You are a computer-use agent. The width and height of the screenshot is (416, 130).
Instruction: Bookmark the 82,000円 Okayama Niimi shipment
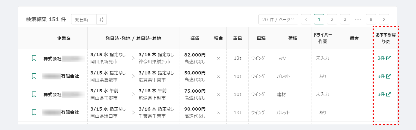pyautogui.click(x=34, y=58)
